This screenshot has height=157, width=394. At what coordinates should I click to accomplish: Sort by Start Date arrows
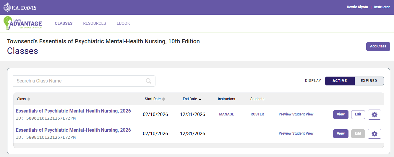(163, 99)
